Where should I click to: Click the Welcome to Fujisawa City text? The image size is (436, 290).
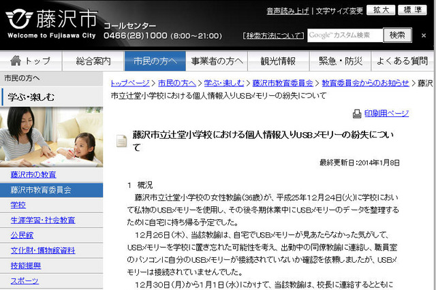tap(52, 35)
